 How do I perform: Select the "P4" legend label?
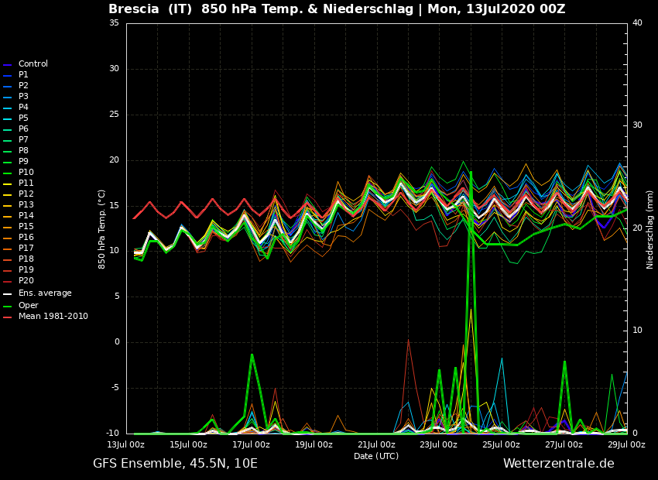pos(23,108)
